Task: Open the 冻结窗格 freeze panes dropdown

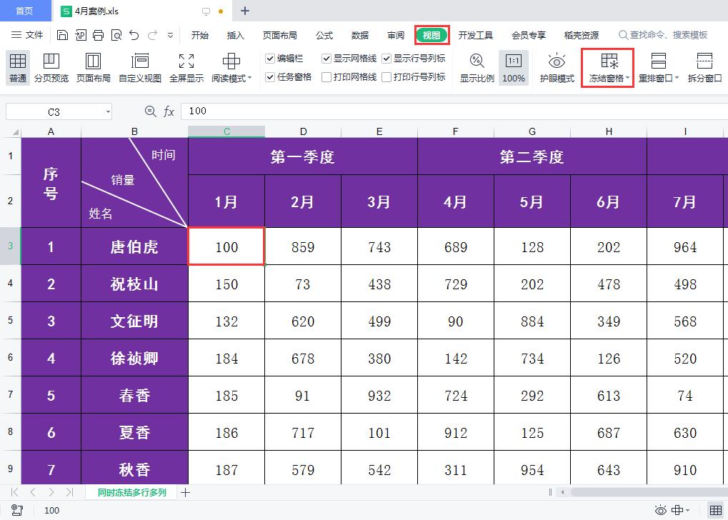Action: click(x=607, y=68)
